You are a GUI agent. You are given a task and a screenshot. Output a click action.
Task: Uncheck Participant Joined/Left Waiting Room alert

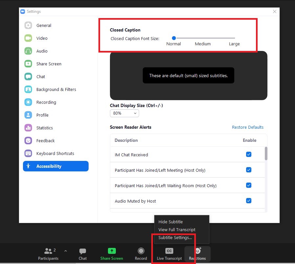[248, 185]
